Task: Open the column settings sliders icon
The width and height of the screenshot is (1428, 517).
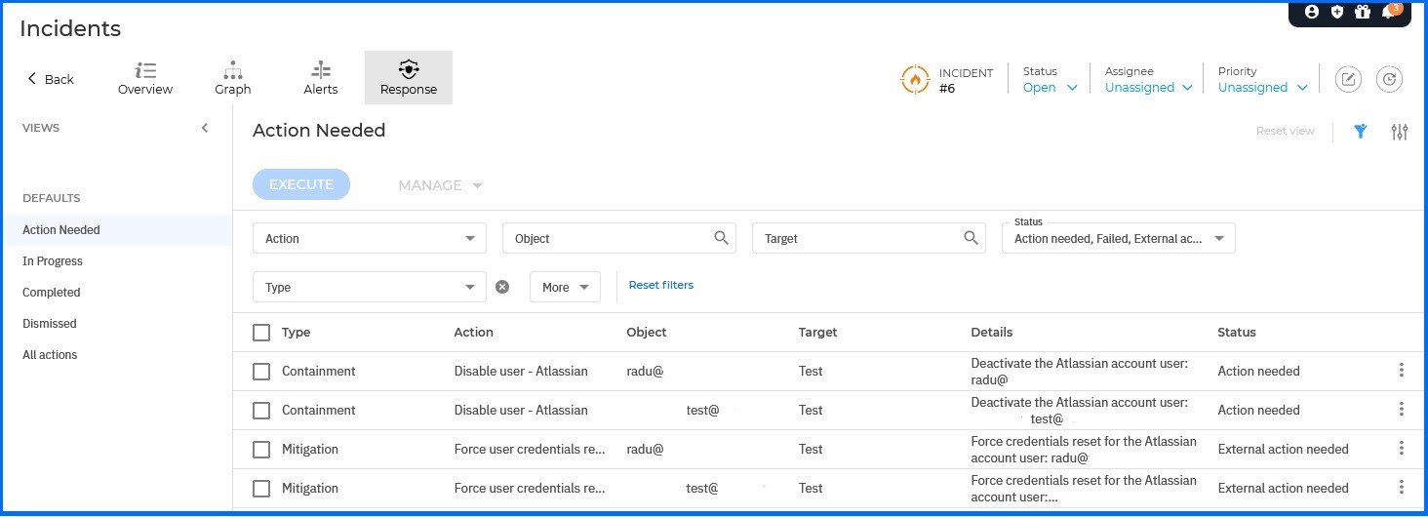Action: click(1400, 132)
